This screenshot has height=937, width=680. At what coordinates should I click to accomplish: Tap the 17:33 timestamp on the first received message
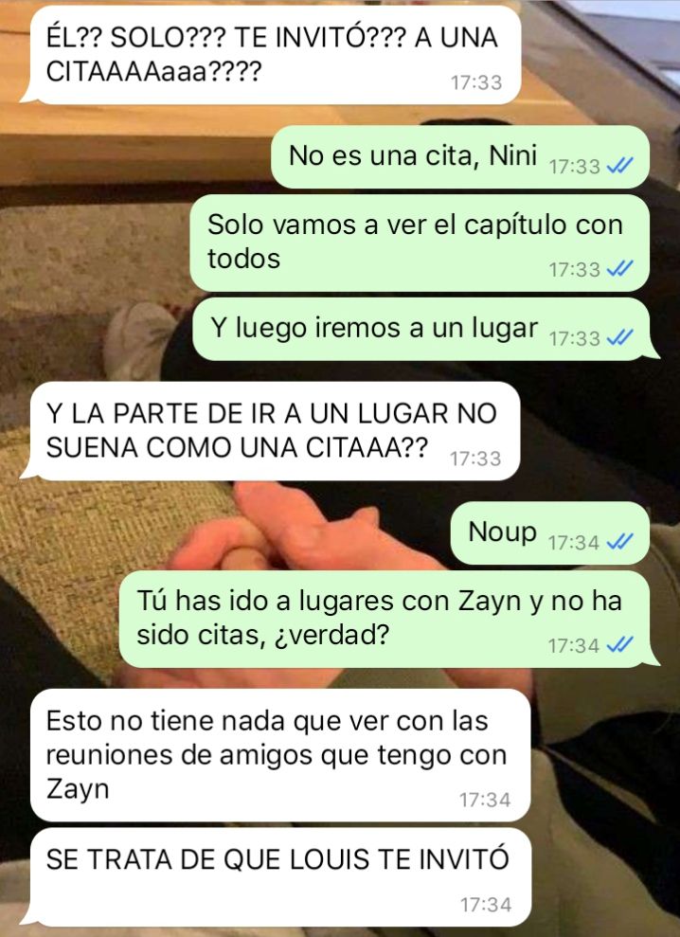(476, 82)
